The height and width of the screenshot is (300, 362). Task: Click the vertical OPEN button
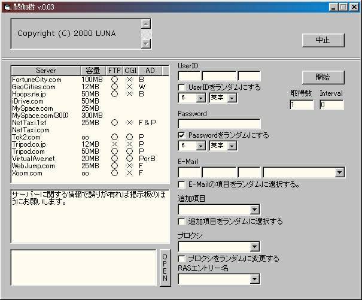point(165,268)
